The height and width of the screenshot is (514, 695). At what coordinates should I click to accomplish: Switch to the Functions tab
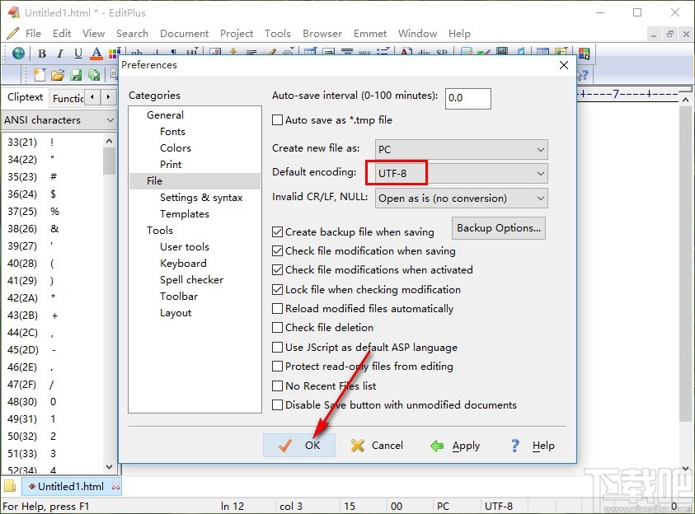tap(68, 98)
